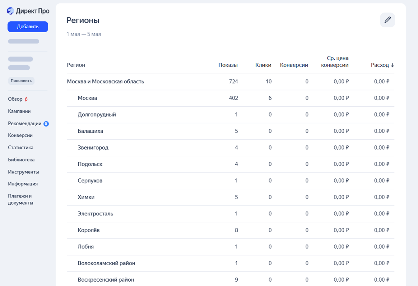Collapse Москва и Московская область row
Viewport: 418px width, 286px height.
point(105,81)
